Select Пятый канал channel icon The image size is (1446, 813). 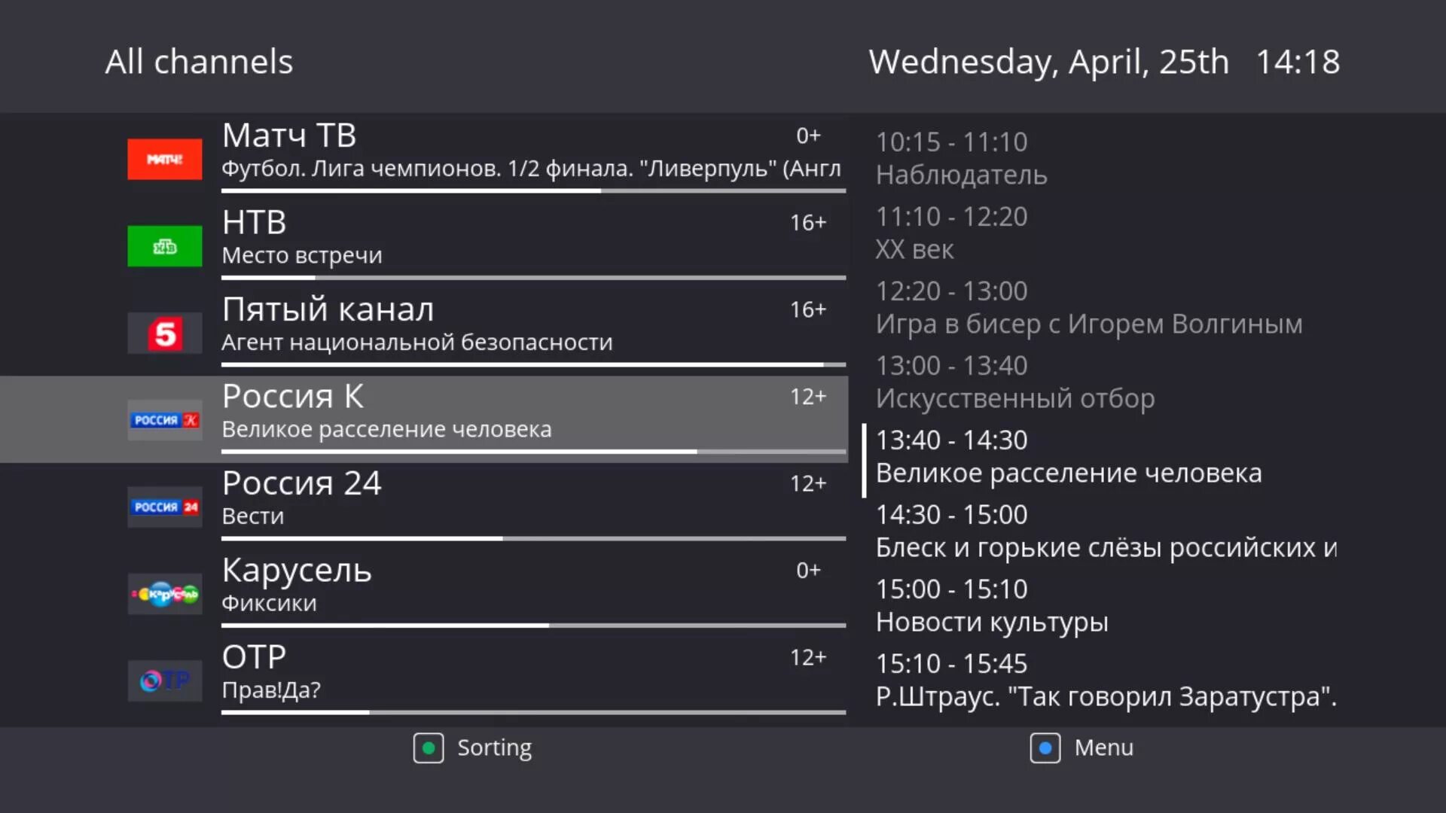coord(165,331)
